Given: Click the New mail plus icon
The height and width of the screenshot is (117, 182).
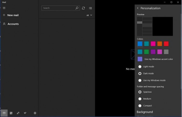Looking at the screenshot, I should tap(4, 15).
